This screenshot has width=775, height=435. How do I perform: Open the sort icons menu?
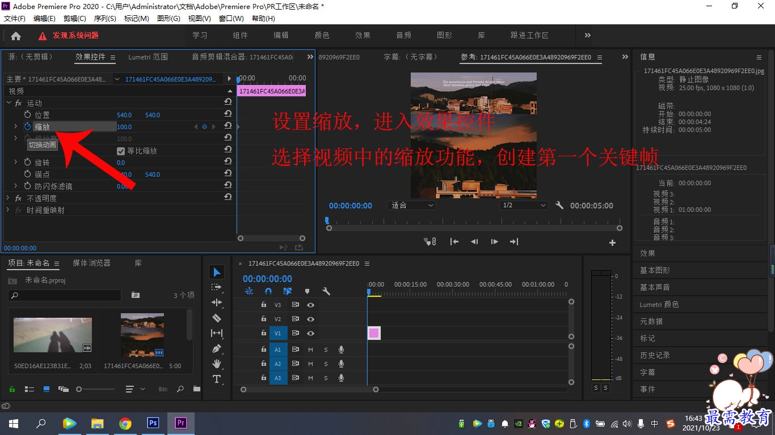tap(134, 389)
